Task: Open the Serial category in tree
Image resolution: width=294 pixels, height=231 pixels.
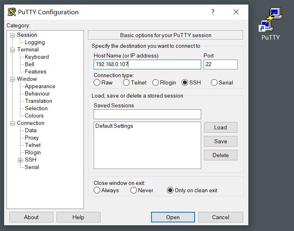Action: click(x=32, y=167)
